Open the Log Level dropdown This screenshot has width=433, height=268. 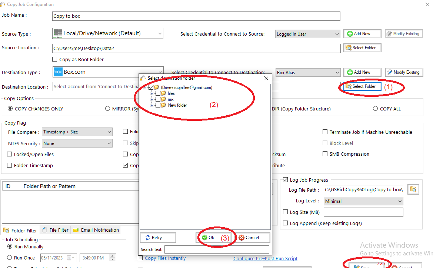point(363,201)
